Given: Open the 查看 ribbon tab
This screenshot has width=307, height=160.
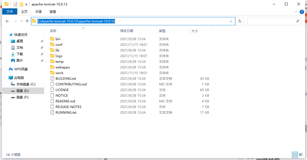Looking at the screenshot, I should click(53, 12).
